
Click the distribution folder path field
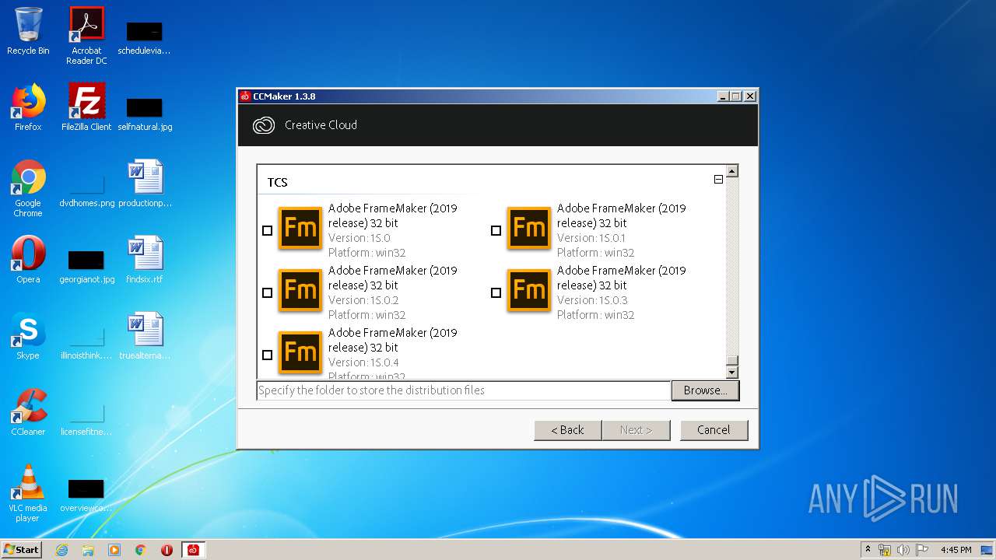[464, 390]
